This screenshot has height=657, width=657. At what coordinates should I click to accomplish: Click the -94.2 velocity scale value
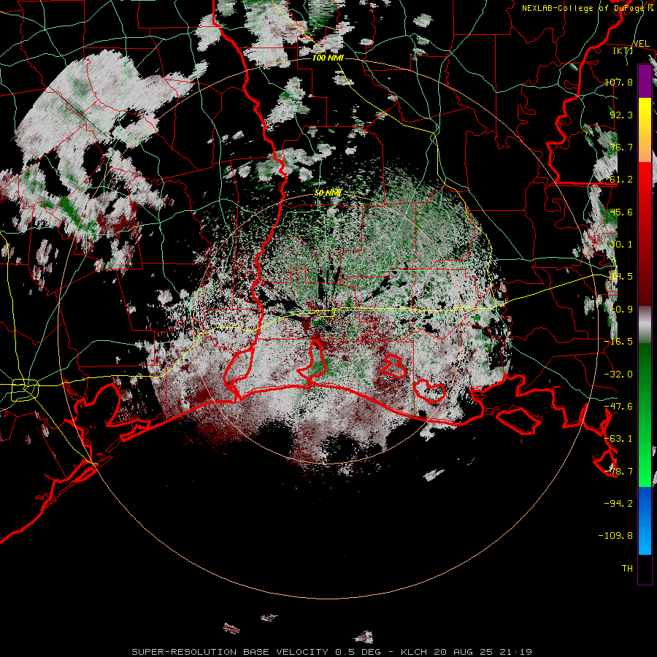point(618,504)
